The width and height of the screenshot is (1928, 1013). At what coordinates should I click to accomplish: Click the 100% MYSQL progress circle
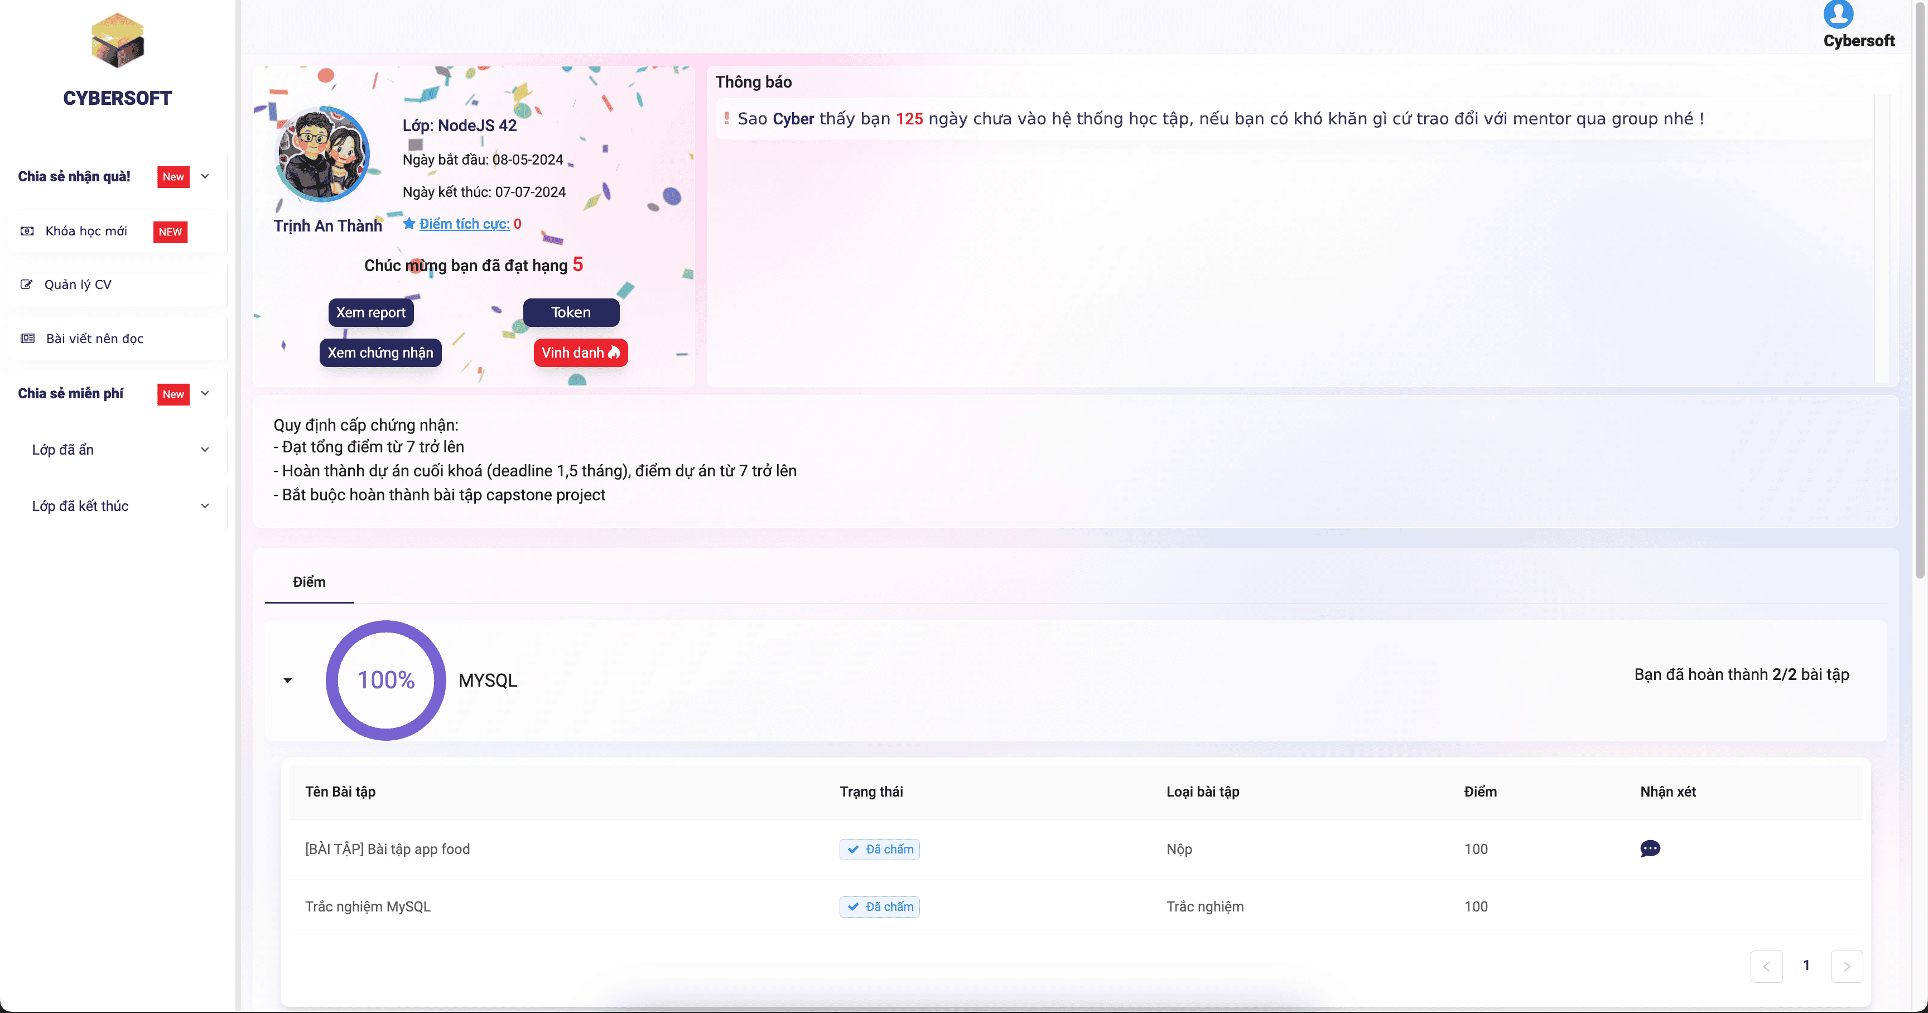(385, 680)
